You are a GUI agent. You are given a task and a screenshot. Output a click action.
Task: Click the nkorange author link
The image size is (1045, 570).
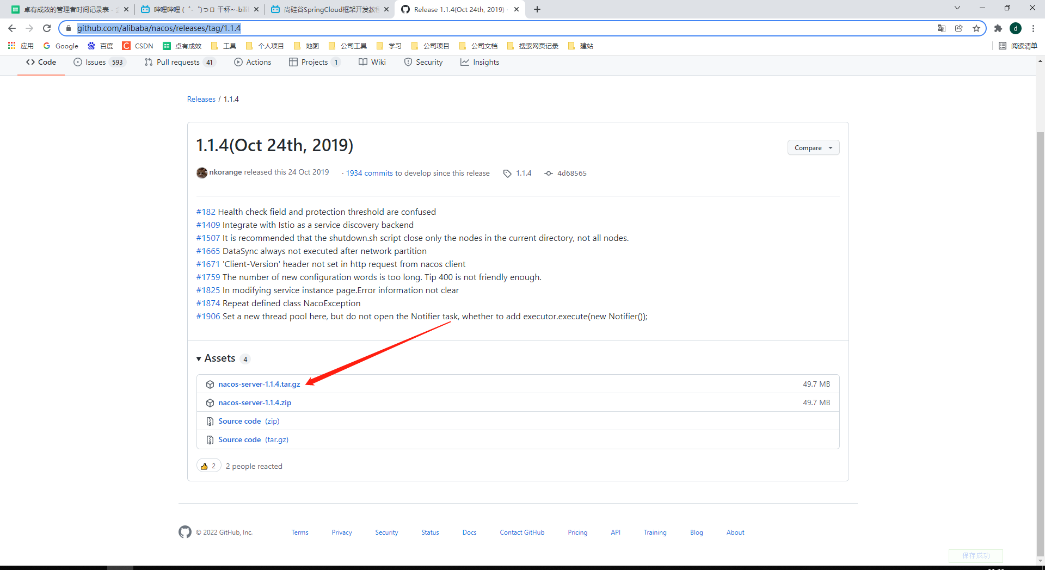coord(225,172)
